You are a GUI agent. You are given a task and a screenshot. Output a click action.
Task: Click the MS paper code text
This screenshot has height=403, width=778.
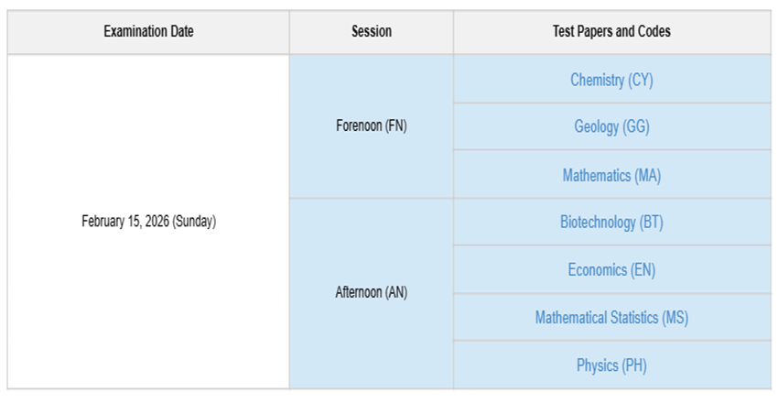(x=675, y=318)
